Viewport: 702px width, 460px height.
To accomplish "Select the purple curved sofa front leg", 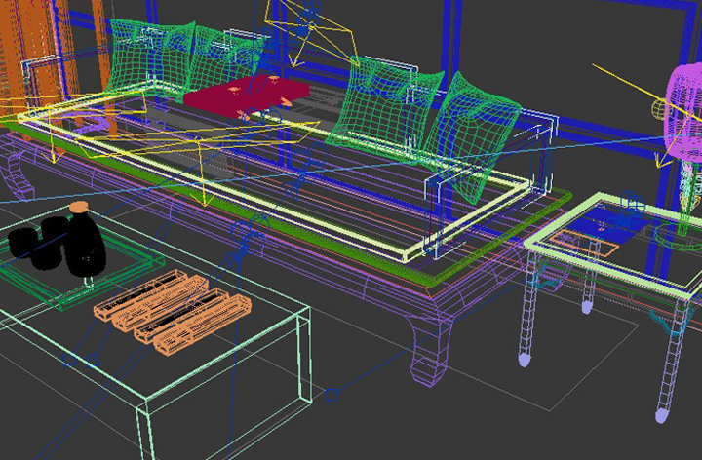I will point(430,351).
